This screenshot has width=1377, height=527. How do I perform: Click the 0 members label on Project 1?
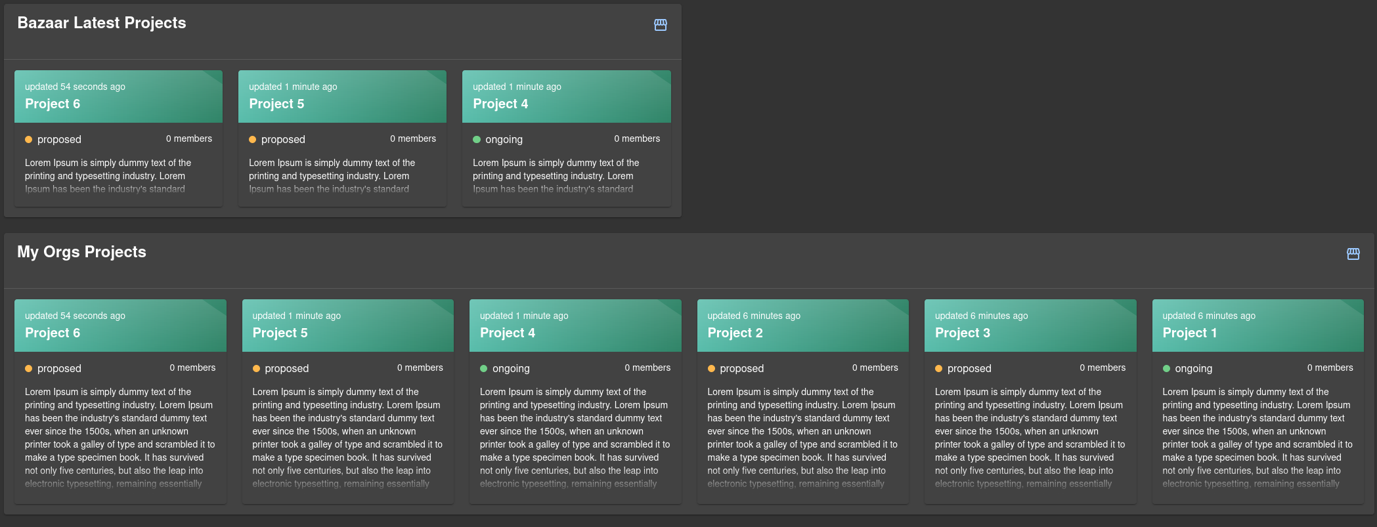[x=1330, y=368]
